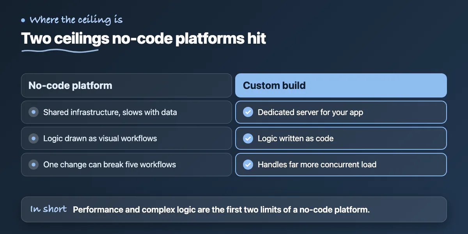Click the checkmark icon beside Logic written as code
The image size is (468, 234).
click(248, 138)
